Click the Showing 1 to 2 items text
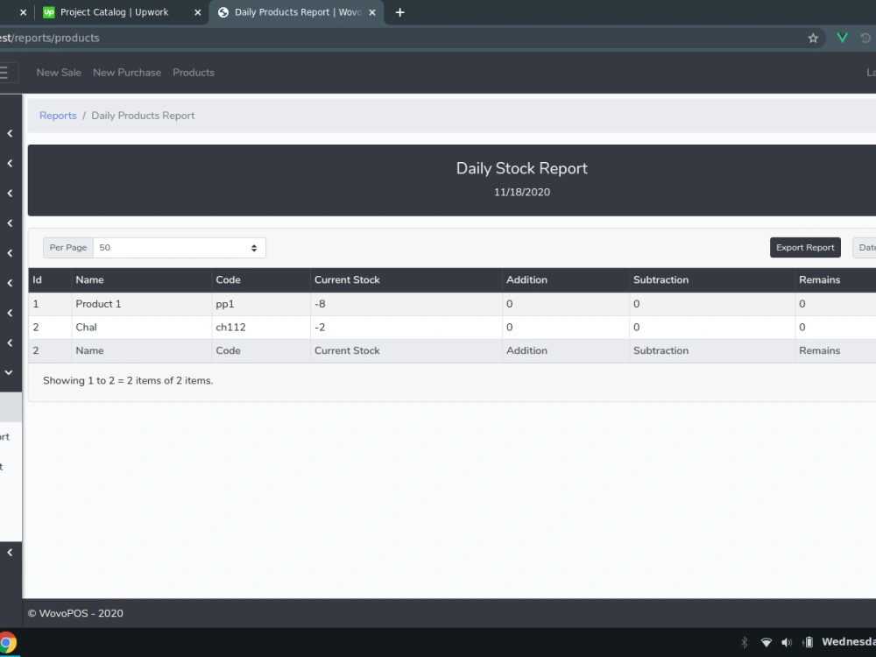The image size is (876, 657). 128,380
